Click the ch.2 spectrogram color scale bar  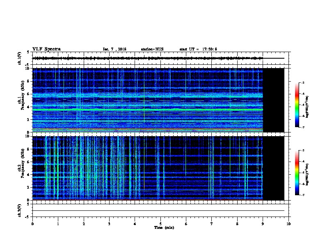click(x=297, y=173)
